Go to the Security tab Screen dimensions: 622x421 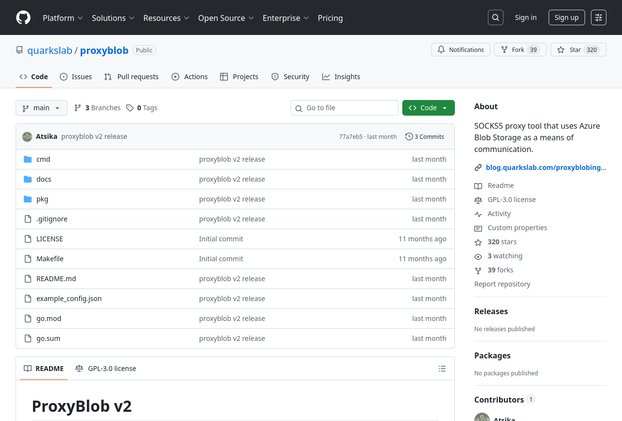(x=290, y=77)
